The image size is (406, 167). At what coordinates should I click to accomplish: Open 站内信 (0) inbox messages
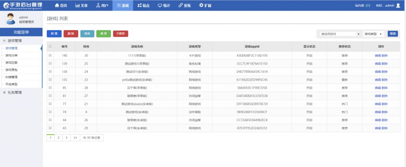tap(362, 6)
